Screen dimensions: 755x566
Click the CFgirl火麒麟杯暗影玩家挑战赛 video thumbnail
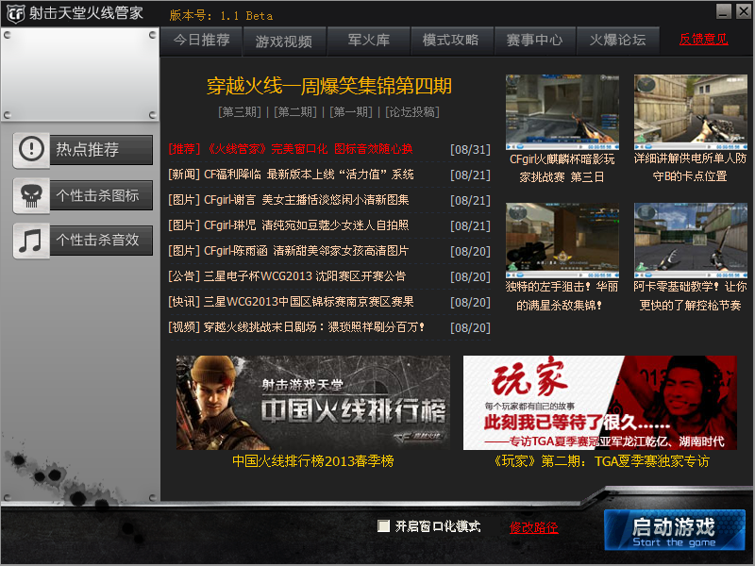tap(562, 112)
